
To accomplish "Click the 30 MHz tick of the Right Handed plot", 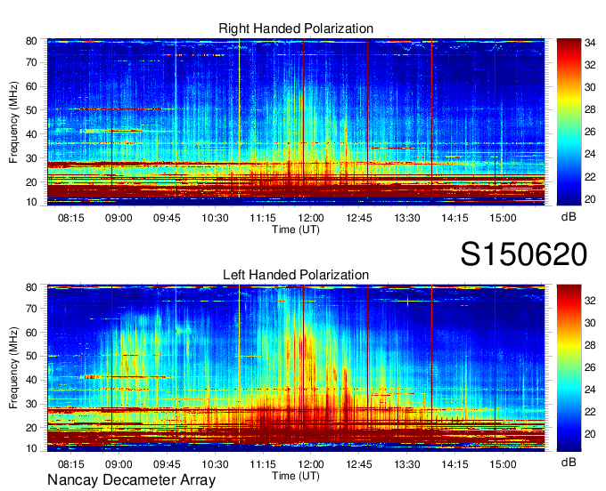I will 31,157.
